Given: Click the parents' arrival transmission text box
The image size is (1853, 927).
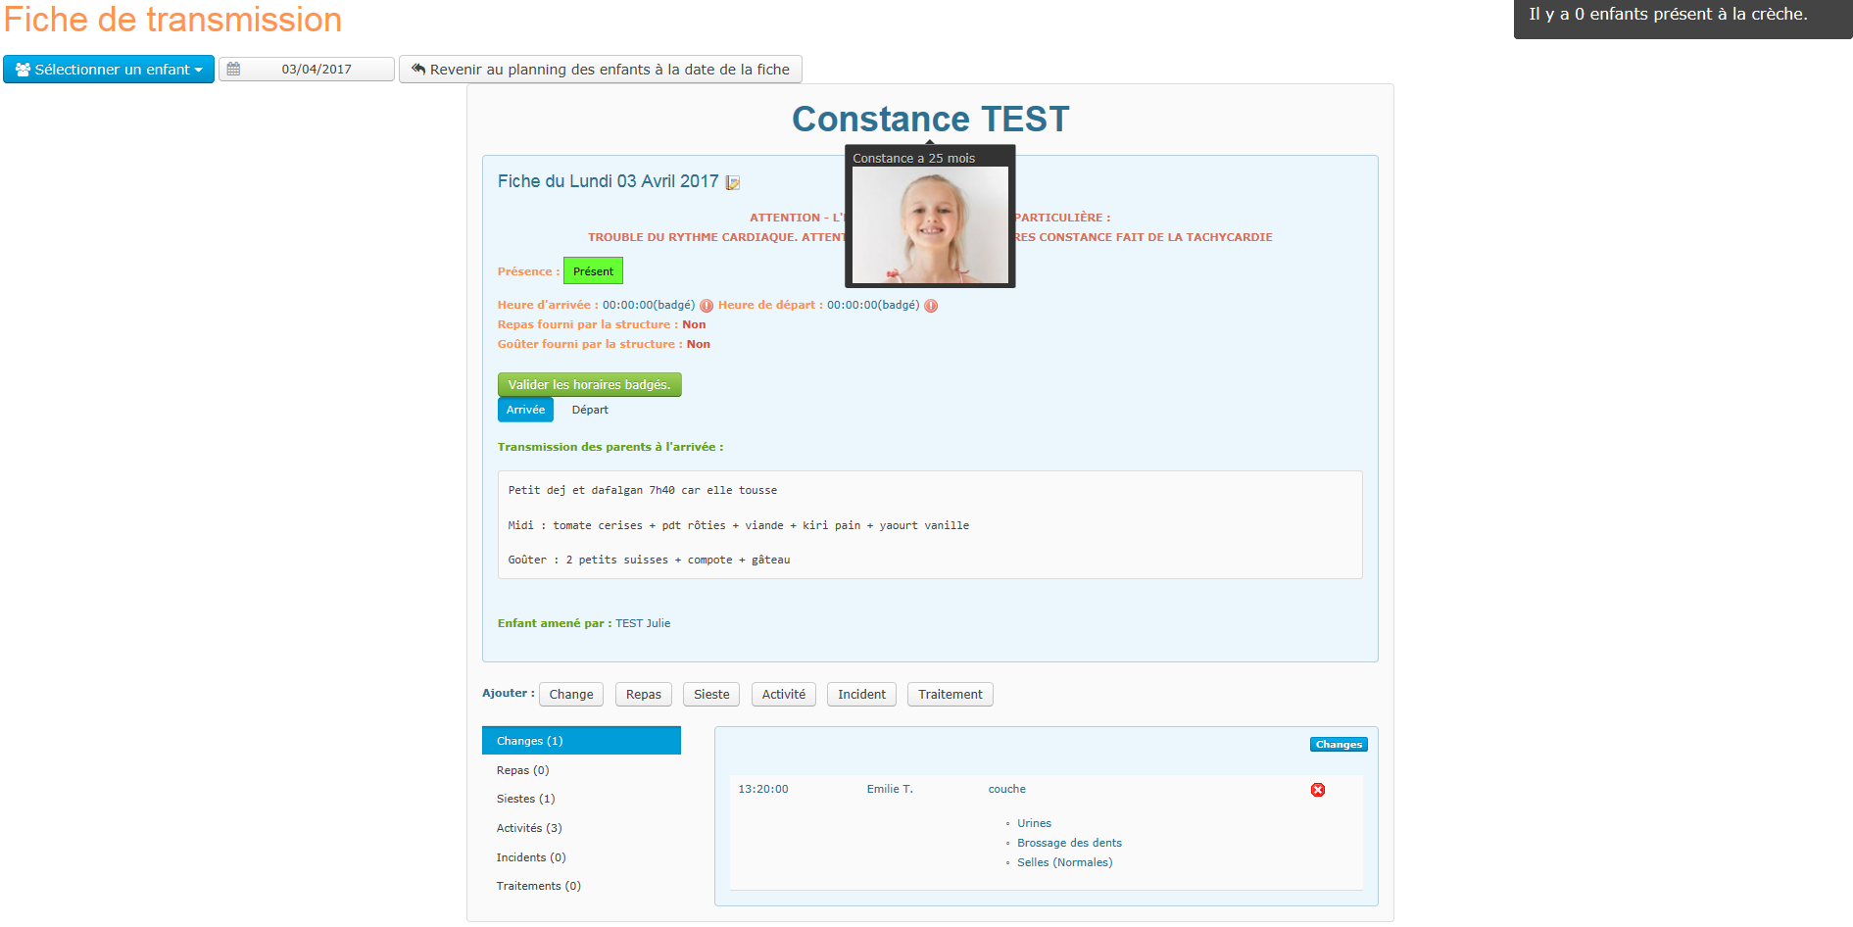Looking at the screenshot, I should [929, 525].
